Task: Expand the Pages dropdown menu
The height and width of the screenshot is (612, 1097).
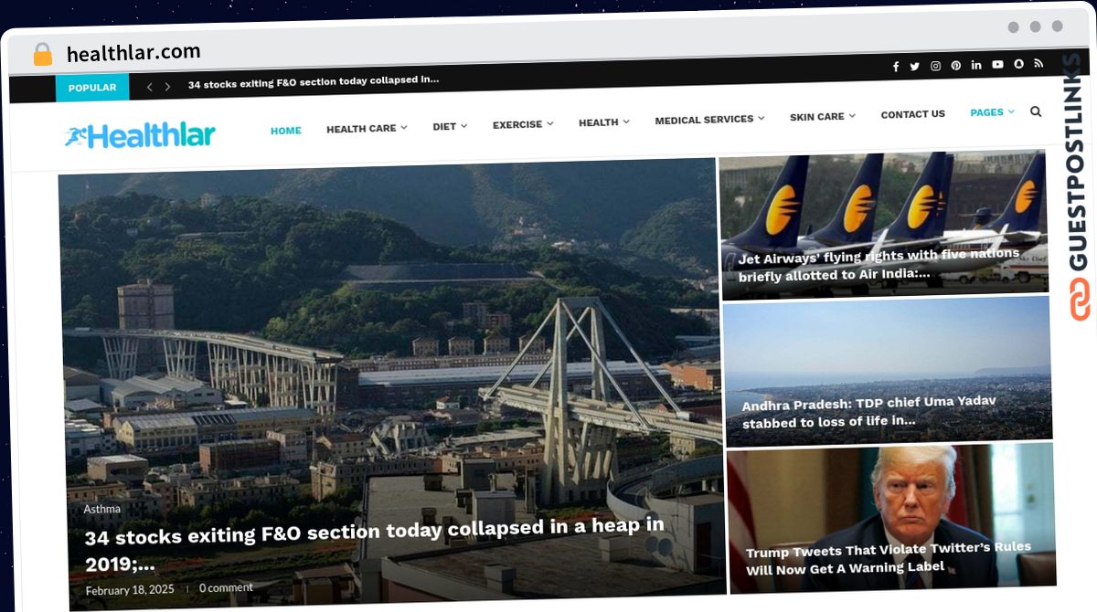Action: point(992,112)
